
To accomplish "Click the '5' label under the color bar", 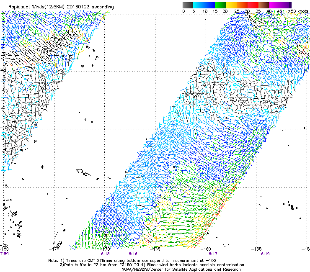I will [x=194, y=11].
